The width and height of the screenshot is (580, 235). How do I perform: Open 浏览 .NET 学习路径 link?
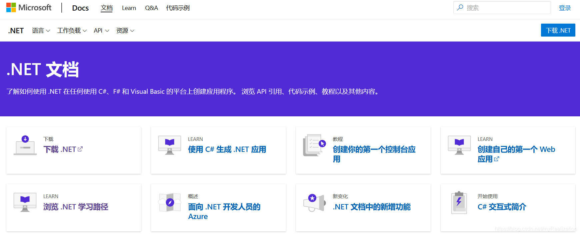click(76, 207)
